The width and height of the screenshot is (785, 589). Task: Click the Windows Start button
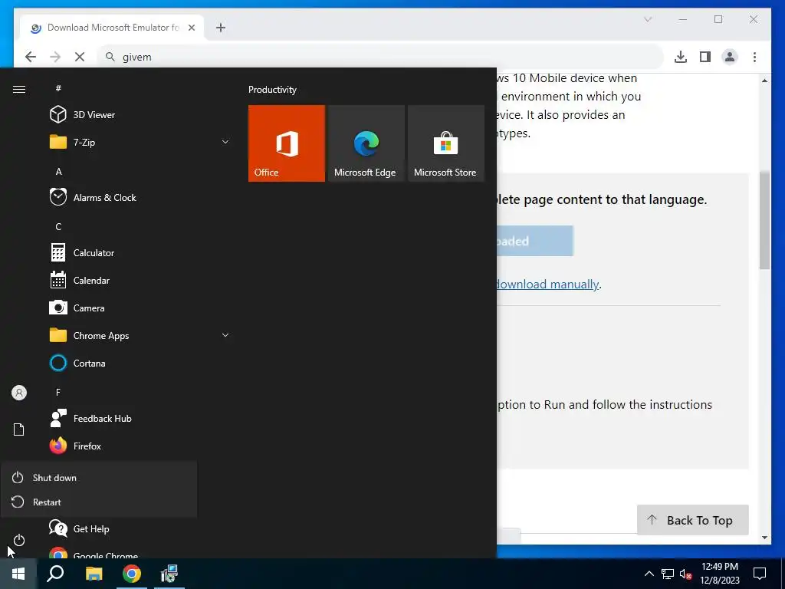[18, 574]
